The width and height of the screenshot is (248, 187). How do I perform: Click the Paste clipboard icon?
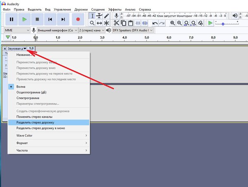tap(131, 23)
